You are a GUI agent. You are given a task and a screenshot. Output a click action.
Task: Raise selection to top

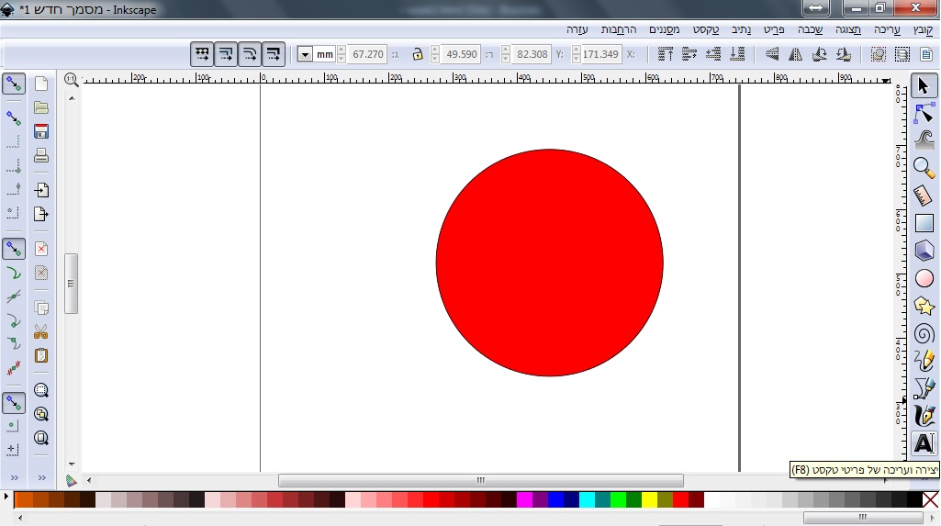(665, 54)
